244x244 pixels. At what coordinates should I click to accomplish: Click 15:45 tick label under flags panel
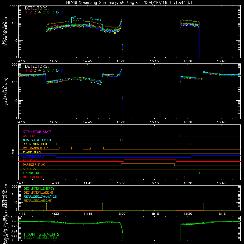[x=221, y=183]
